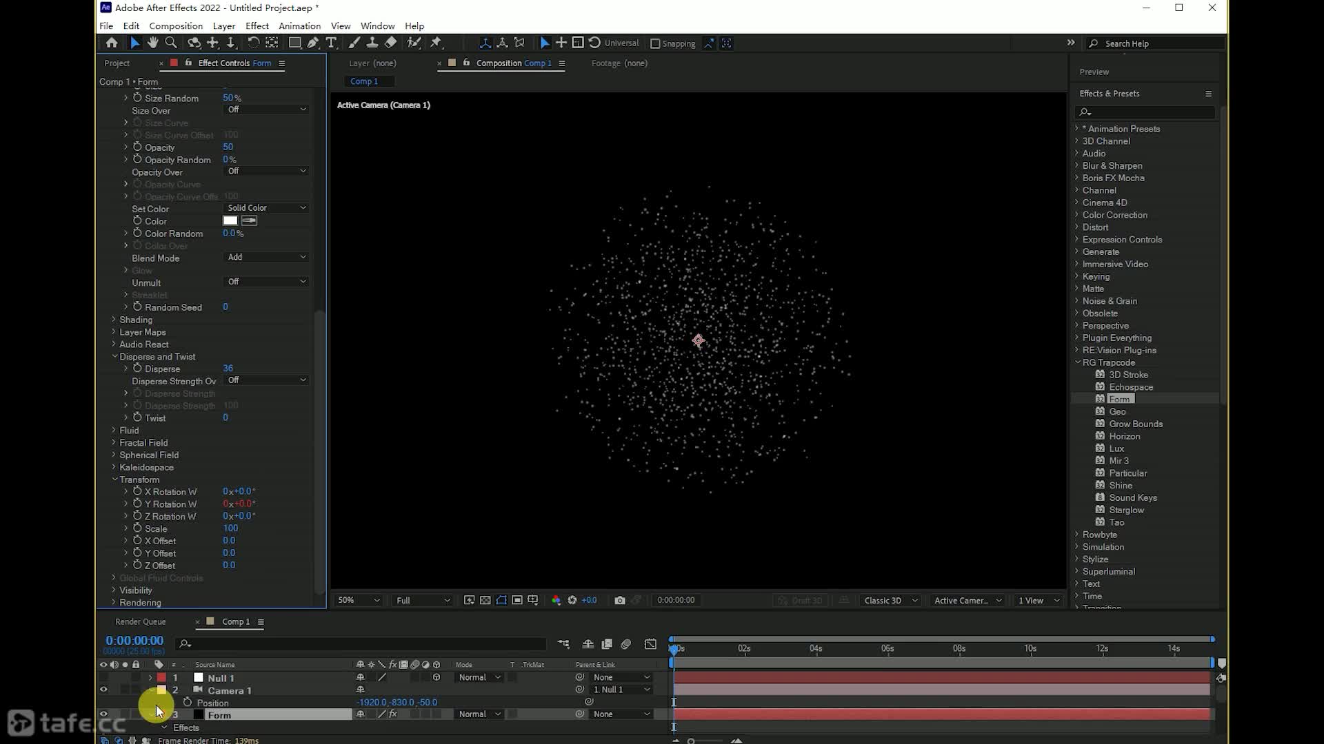This screenshot has width=1324, height=744.
Task: Click the Universal tool mode label
Action: pos(621,43)
